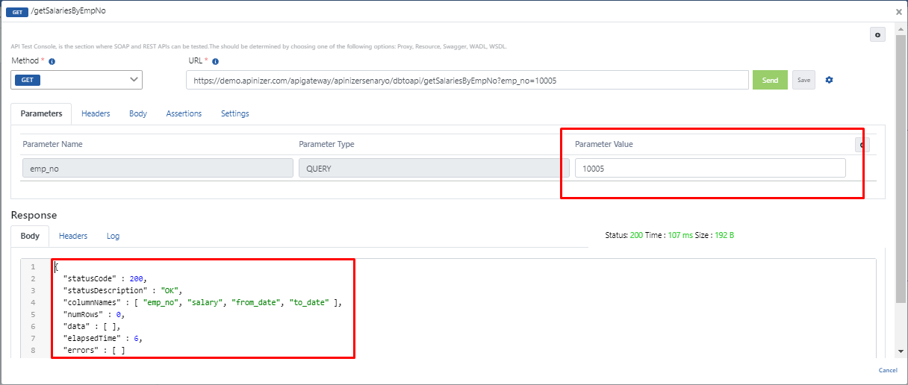Open the blue gear settings next to Save
The height and width of the screenshot is (385, 908).
[x=829, y=80]
